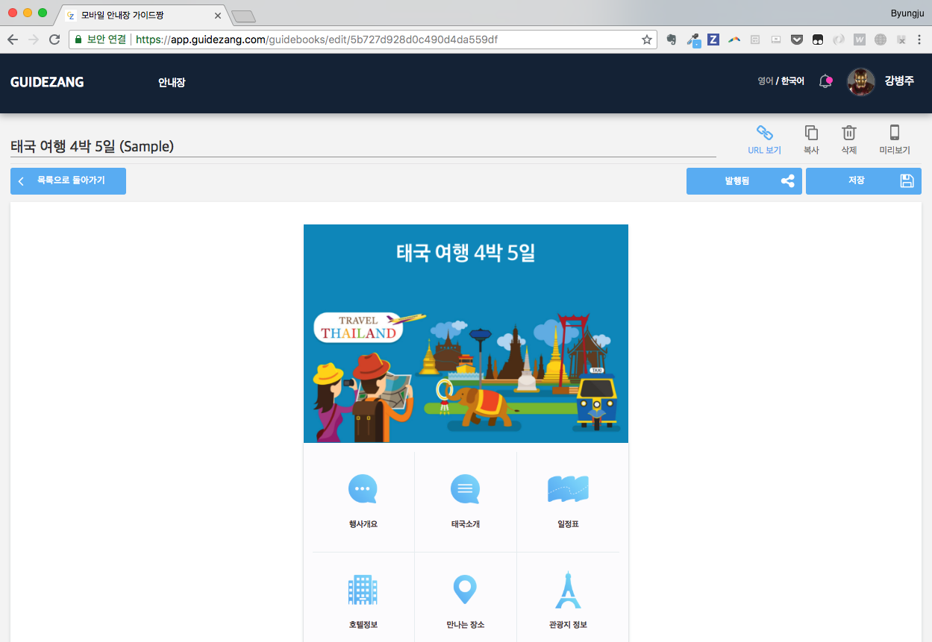Open 호텔정보 building icon
Viewport: 932px width, 642px height.
pyautogui.click(x=363, y=590)
